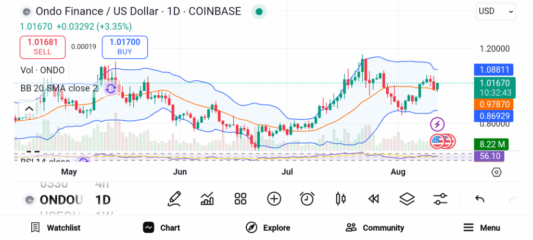Open the chart type icon
The image size is (533, 240).
(207, 198)
